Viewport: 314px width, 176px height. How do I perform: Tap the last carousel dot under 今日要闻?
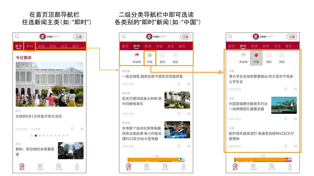pos(67,136)
